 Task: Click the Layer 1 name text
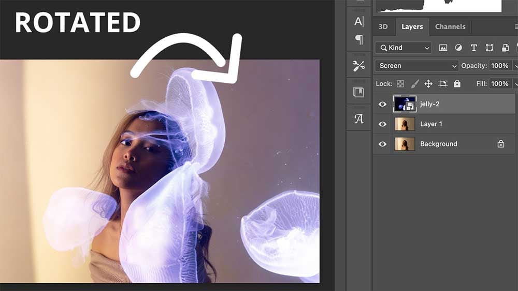coord(431,124)
